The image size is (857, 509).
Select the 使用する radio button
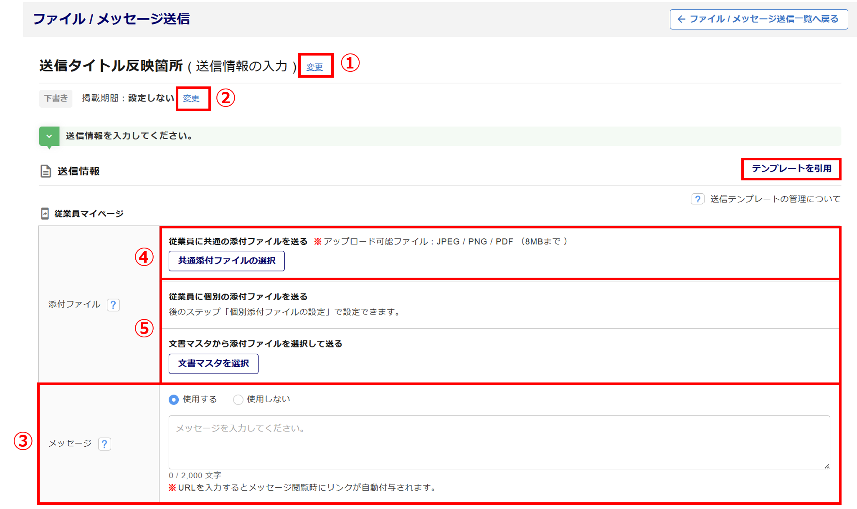174,400
